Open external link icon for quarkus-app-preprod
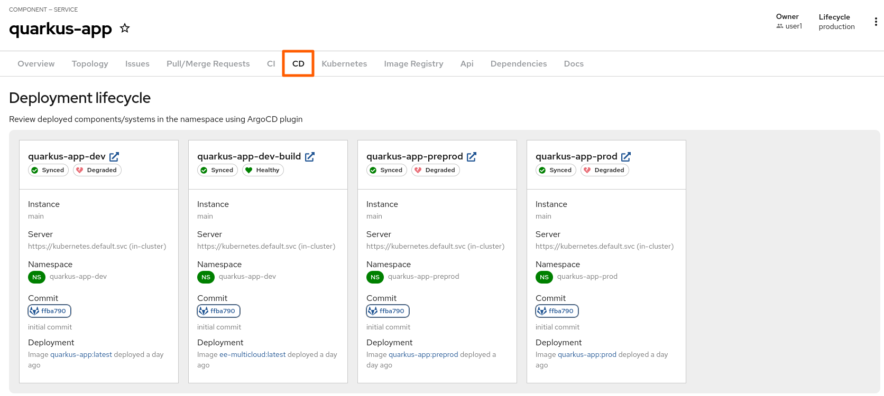 coord(472,157)
